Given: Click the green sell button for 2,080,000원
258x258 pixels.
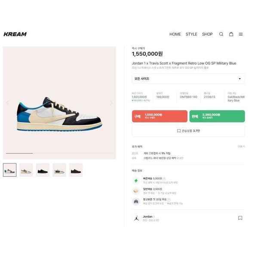Looking at the screenshot, I should [217, 116].
